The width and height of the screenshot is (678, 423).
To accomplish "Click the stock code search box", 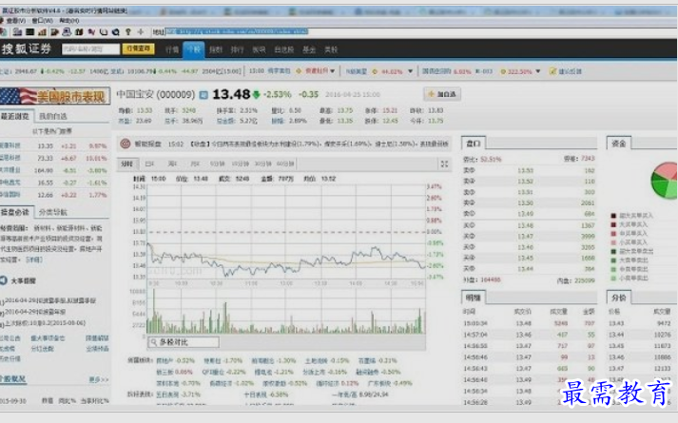I will (x=90, y=48).
